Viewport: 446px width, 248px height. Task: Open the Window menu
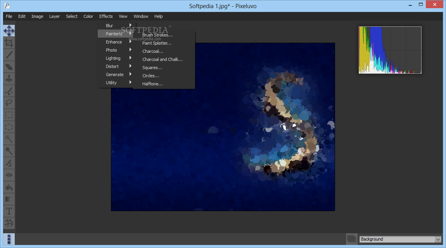click(141, 16)
